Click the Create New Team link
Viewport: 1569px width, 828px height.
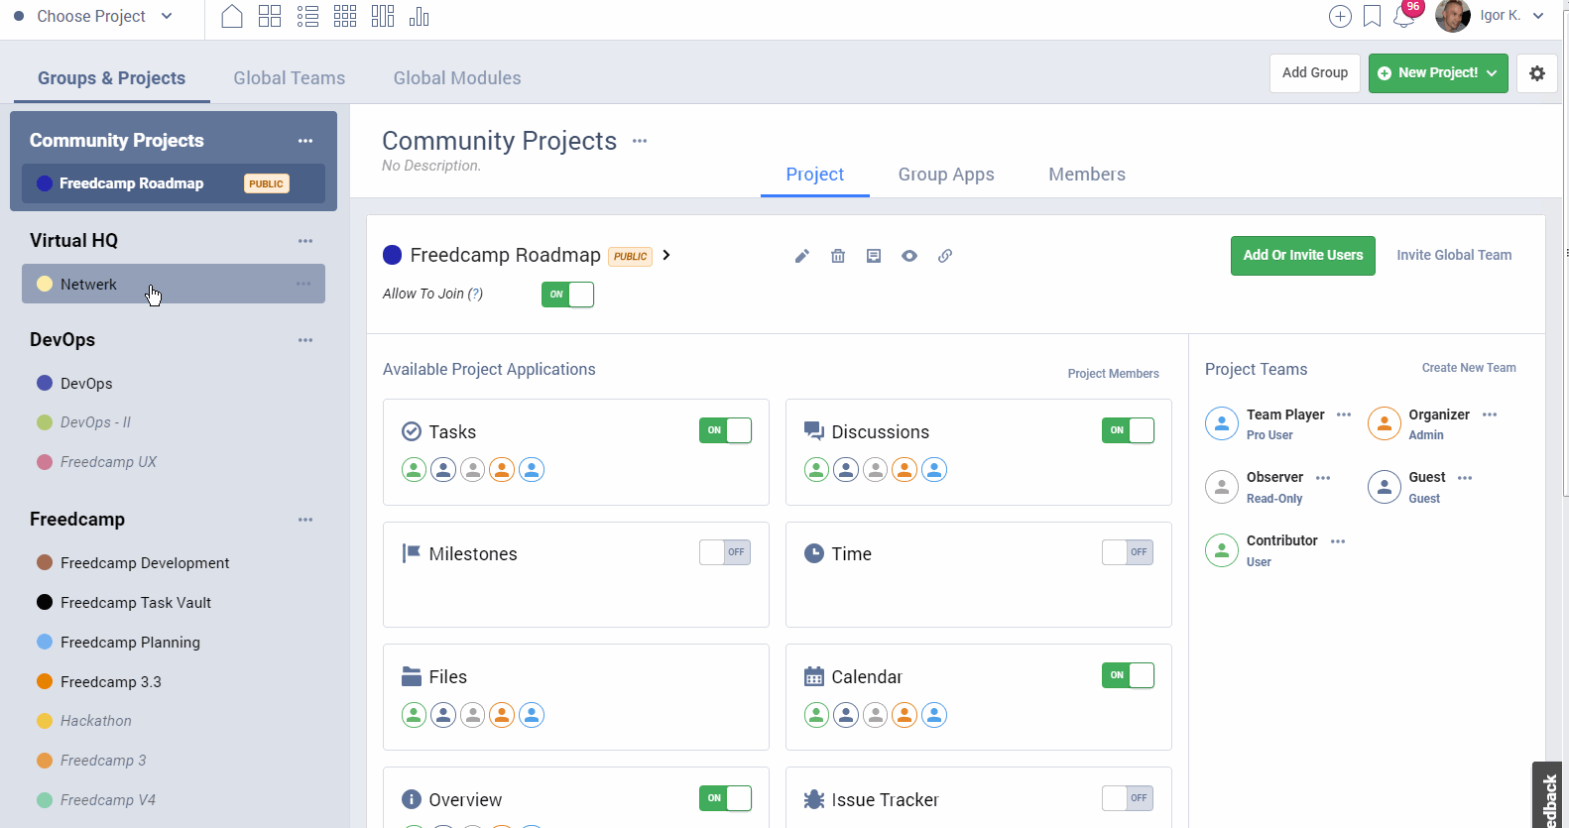[1468, 368]
